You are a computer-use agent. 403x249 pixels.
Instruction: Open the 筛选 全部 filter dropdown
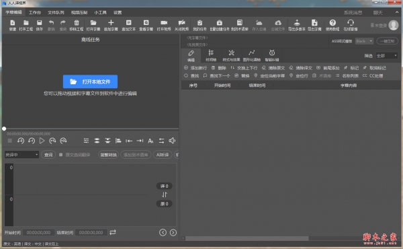[x=387, y=56]
